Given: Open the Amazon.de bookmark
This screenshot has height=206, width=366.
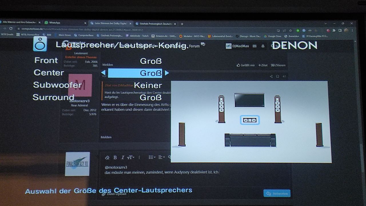Looking at the screenshot, I should pyautogui.click(x=164, y=36).
